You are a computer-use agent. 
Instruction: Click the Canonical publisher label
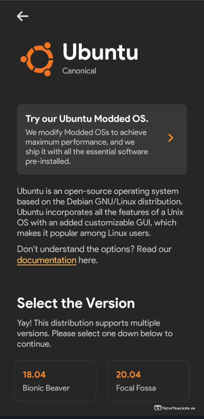coord(79,71)
